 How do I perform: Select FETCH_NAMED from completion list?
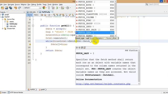tap(95, 36)
